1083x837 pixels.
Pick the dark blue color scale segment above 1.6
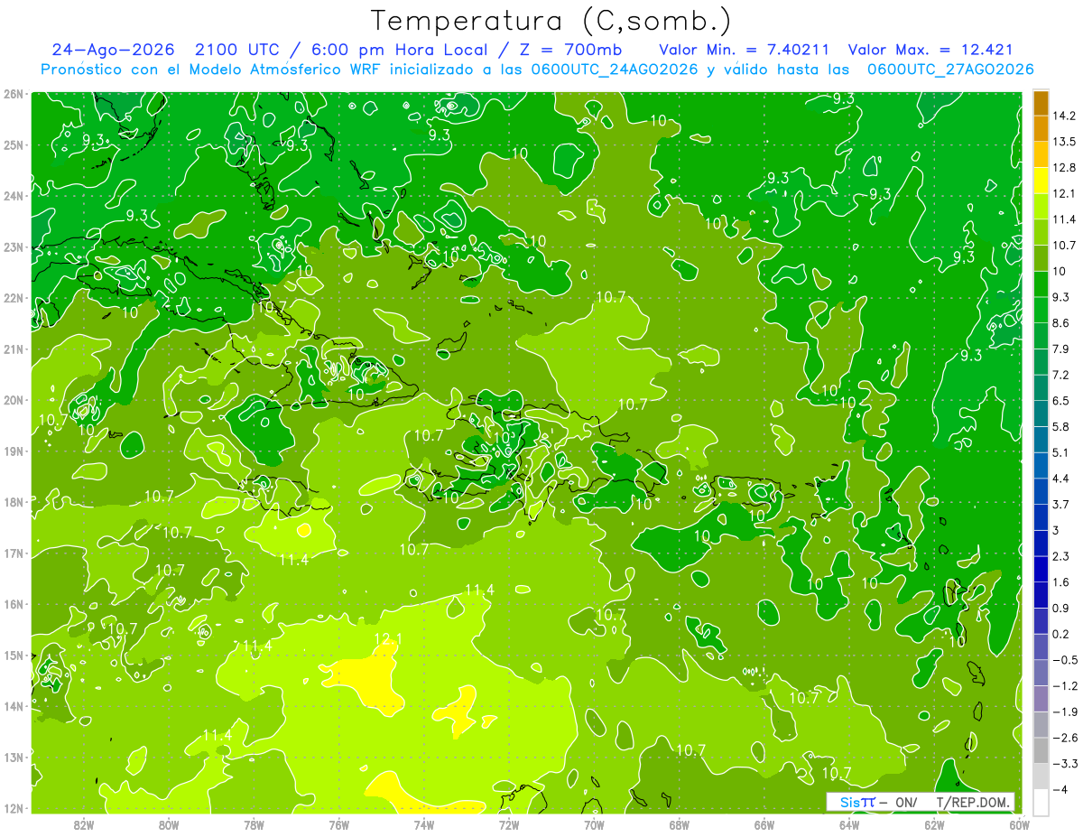[1041, 569]
